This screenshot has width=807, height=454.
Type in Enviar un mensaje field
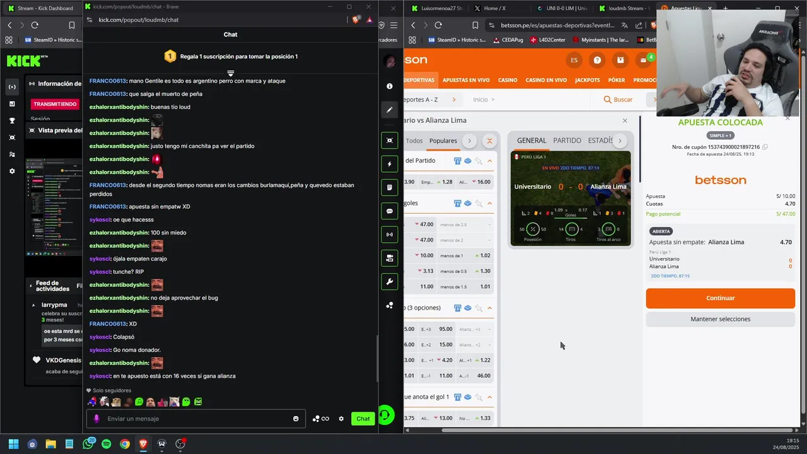tap(195, 419)
